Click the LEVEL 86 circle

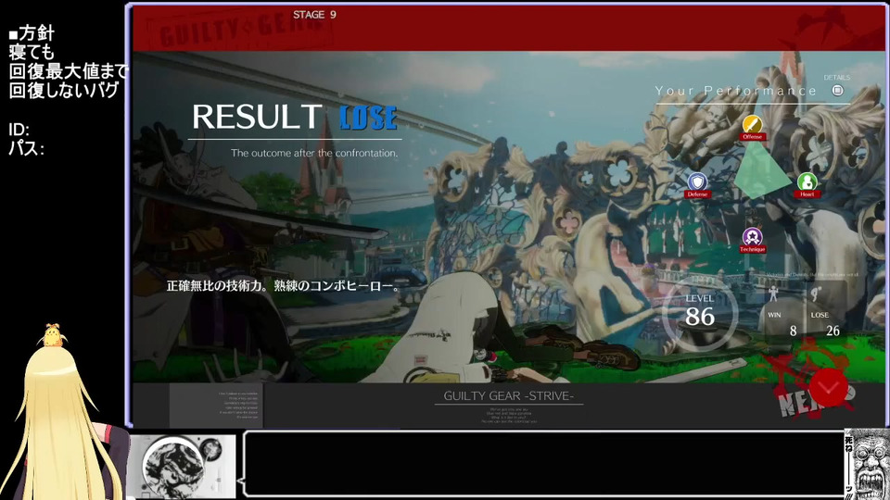699,314
